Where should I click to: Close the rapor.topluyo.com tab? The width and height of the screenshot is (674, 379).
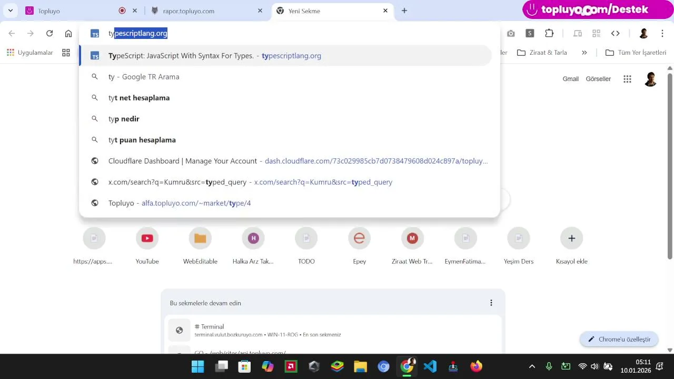click(x=260, y=11)
